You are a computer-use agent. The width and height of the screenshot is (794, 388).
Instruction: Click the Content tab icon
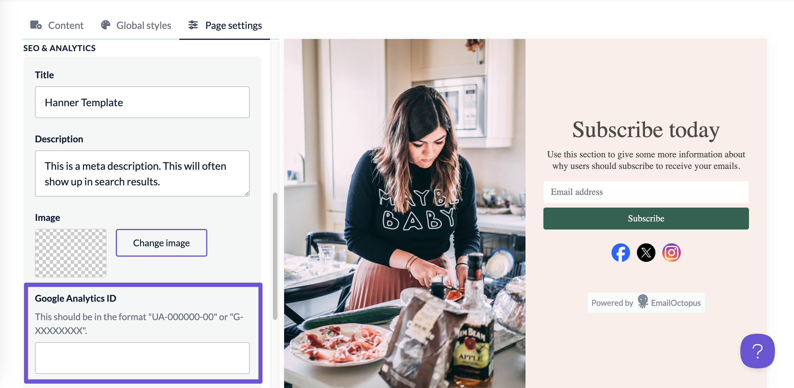pyautogui.click(x=36, y=25)
